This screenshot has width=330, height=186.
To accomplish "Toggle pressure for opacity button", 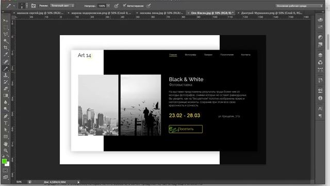I will coord(116,6).
